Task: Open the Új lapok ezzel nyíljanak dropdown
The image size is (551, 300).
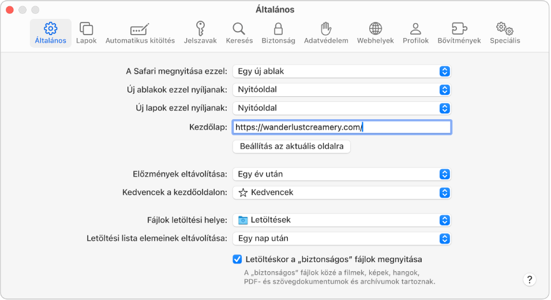Action: 342,108
